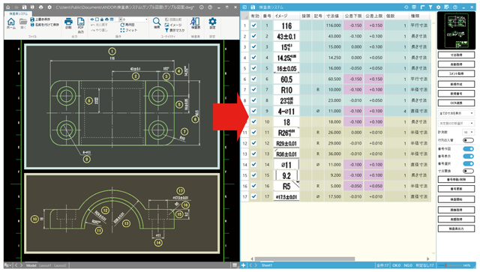This screenshot has height=272, width=480.
Task: Uncheck the 有効 checkbox in row 12
Action: (x=253, y=143)
